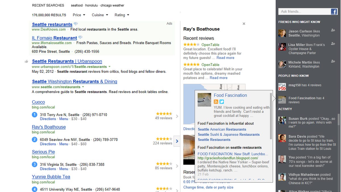This screenshot has height=192, width=341.
Task: Close the Ray's Boathouse details panel
Action: coord(244,24)
